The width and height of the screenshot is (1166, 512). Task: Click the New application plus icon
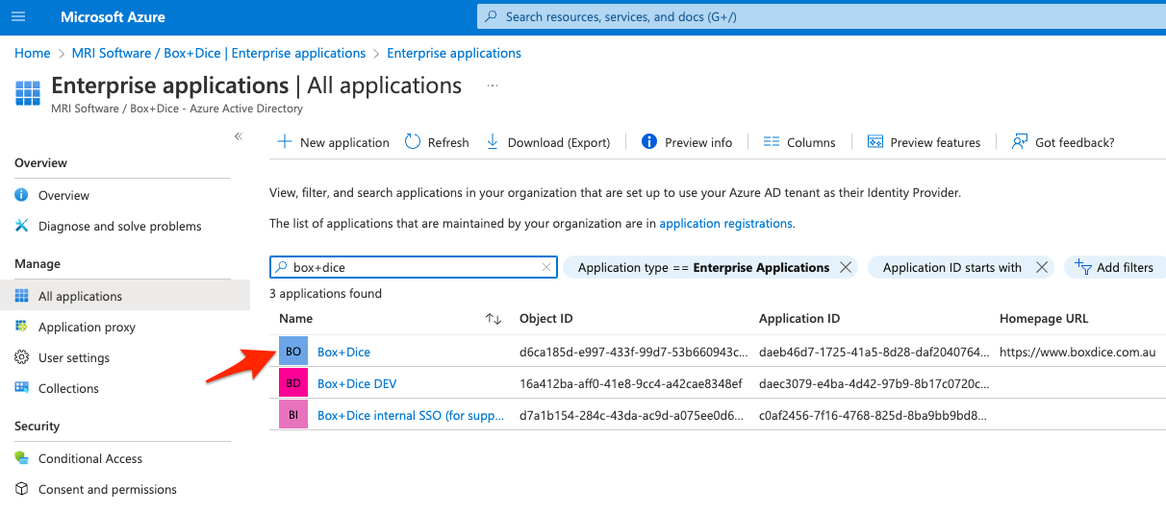click(x=285, y=141)
